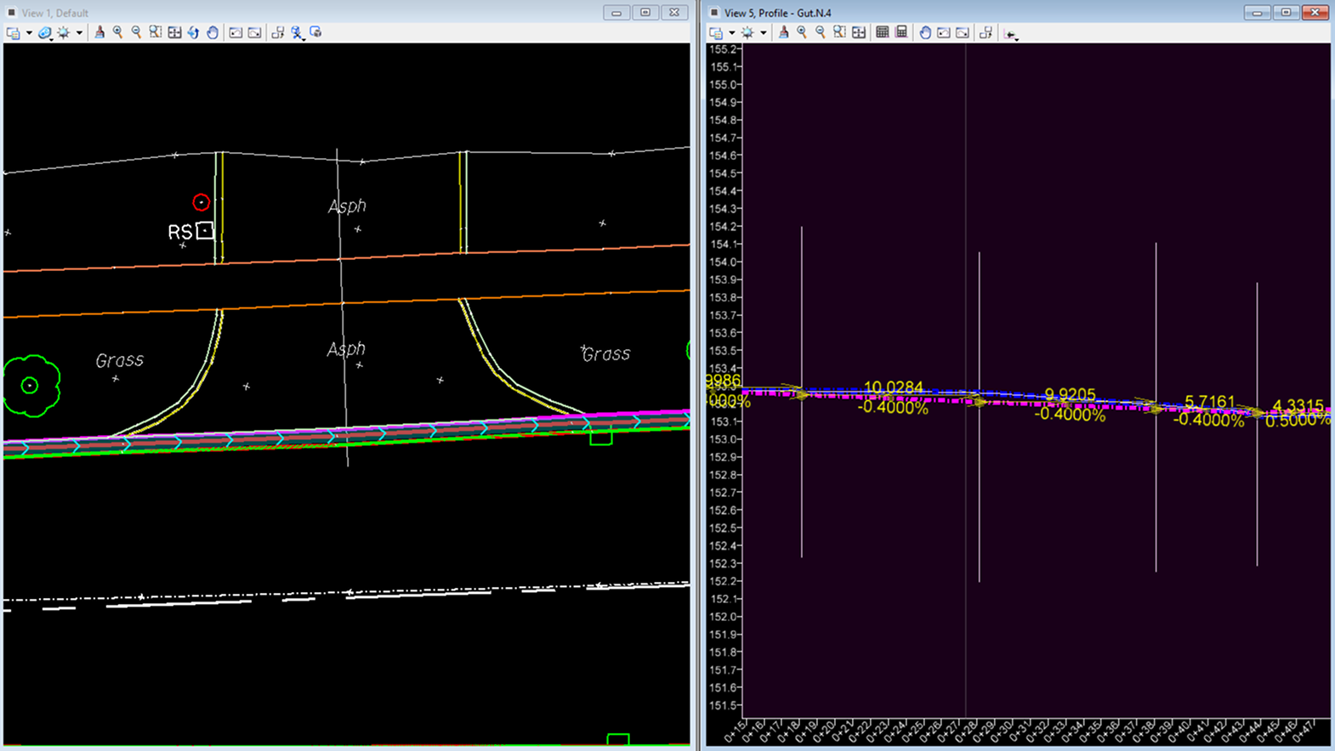Activate Pan View hand in View 1
Screen dimensions: 1335x751
point(213,32)
